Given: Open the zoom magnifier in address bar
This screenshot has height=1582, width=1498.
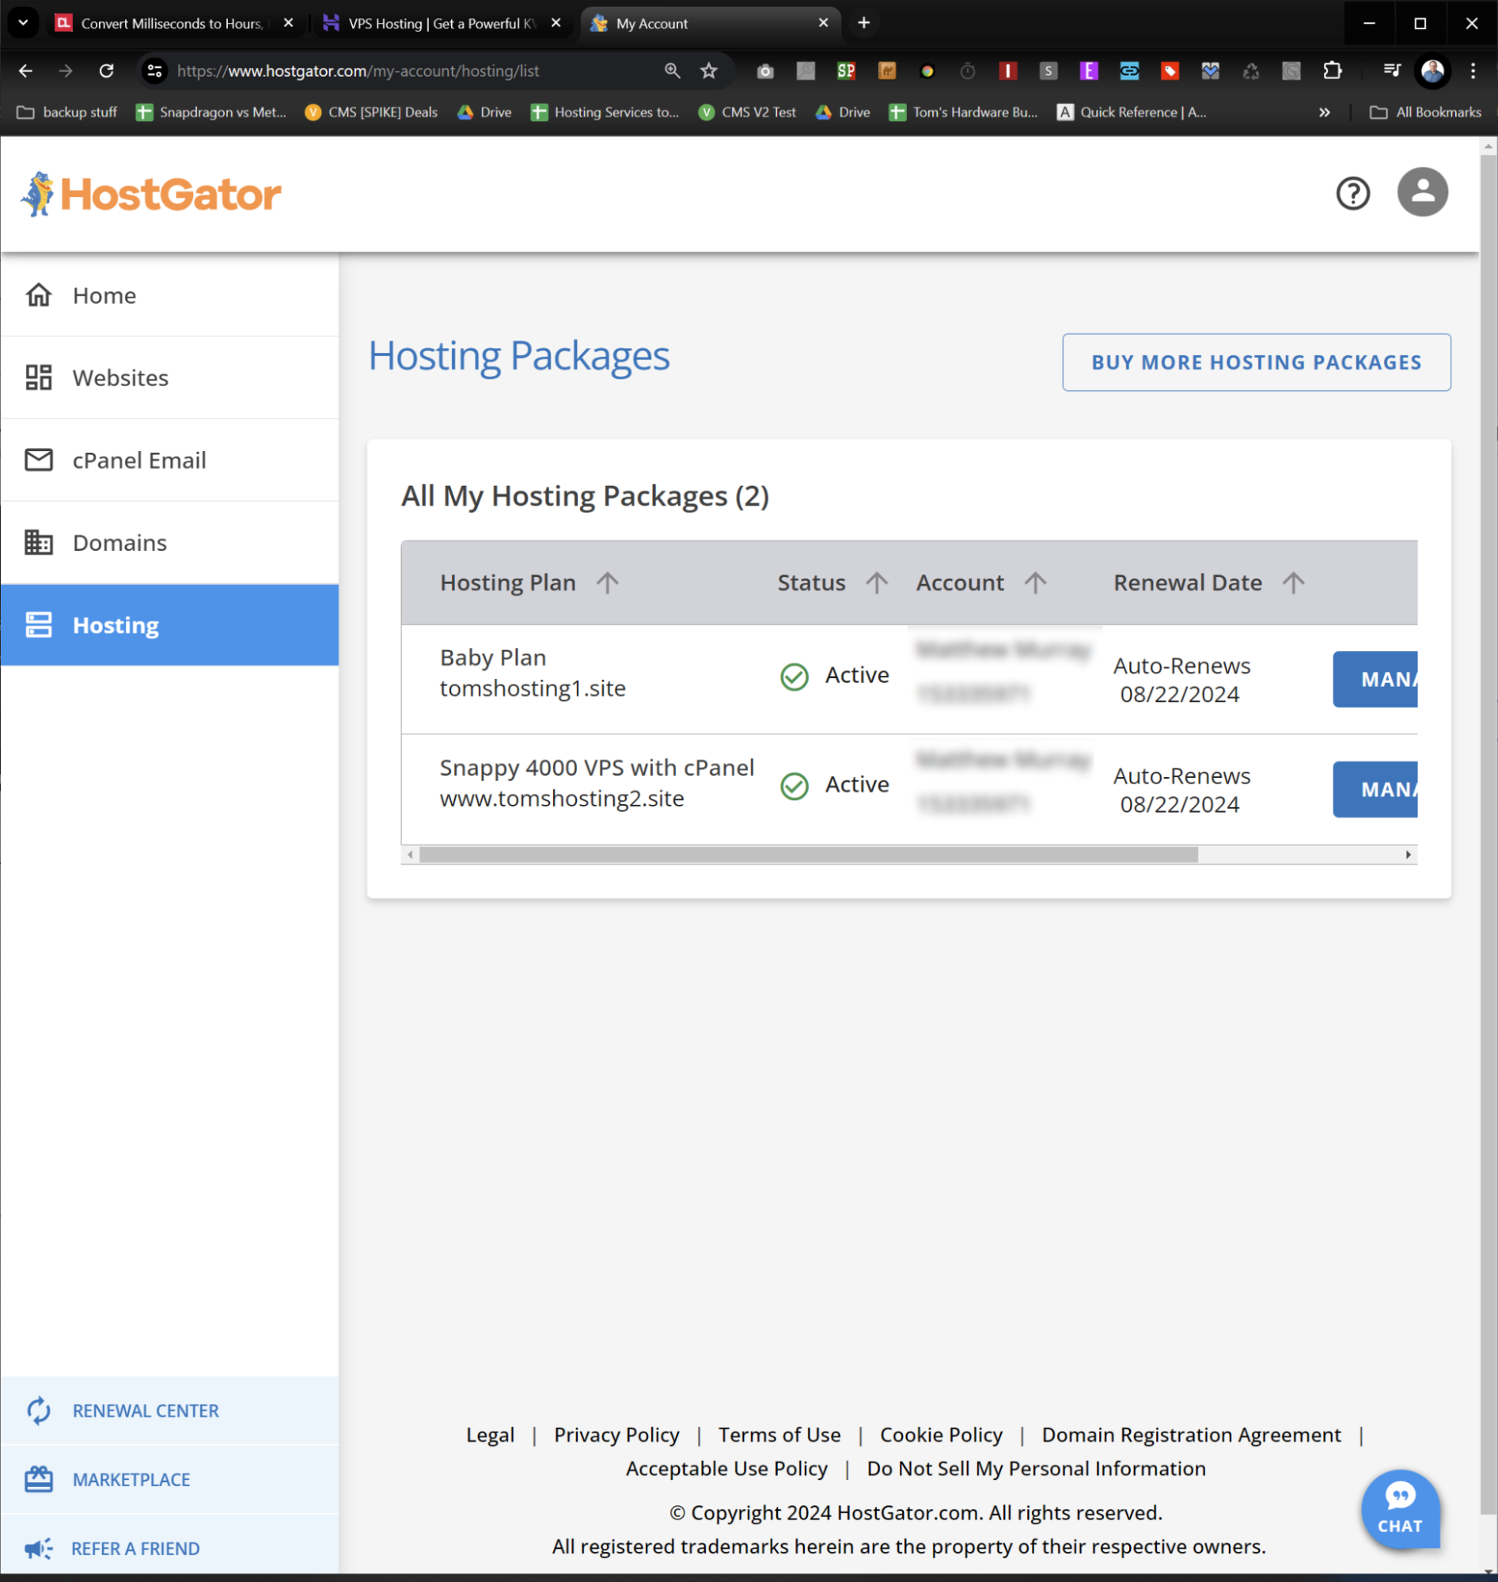Looking at the screenshot, I should pyautogui.click(x=673, y=71).
